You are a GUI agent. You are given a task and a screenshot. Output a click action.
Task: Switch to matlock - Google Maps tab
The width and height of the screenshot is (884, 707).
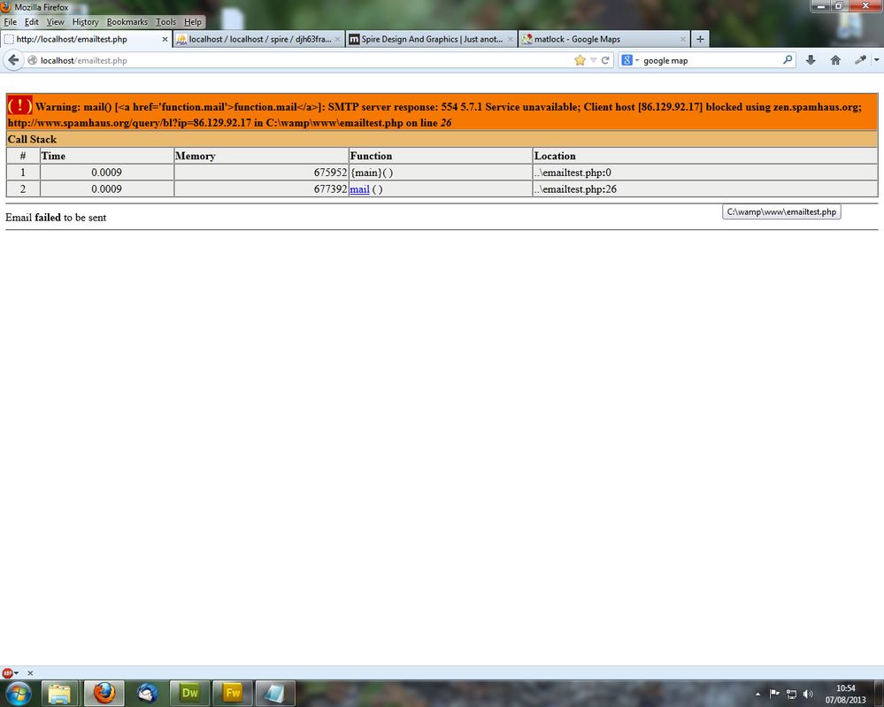(603, 39)
